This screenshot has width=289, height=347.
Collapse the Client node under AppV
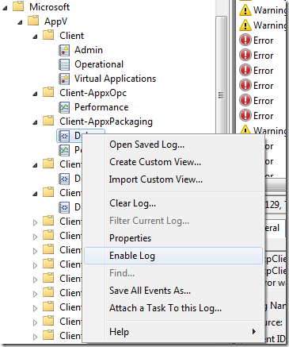pyautogui.click(x=35, y=37)
